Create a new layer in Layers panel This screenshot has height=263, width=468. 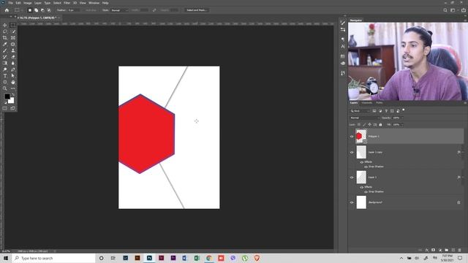[x=453, y=250]
